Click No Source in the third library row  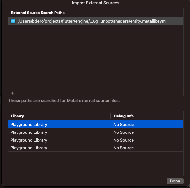pyautogui.click(x=123, y=140)
